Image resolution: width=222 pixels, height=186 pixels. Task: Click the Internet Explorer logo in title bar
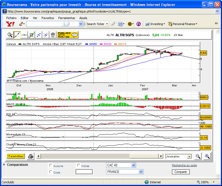(x=4, y=5)
